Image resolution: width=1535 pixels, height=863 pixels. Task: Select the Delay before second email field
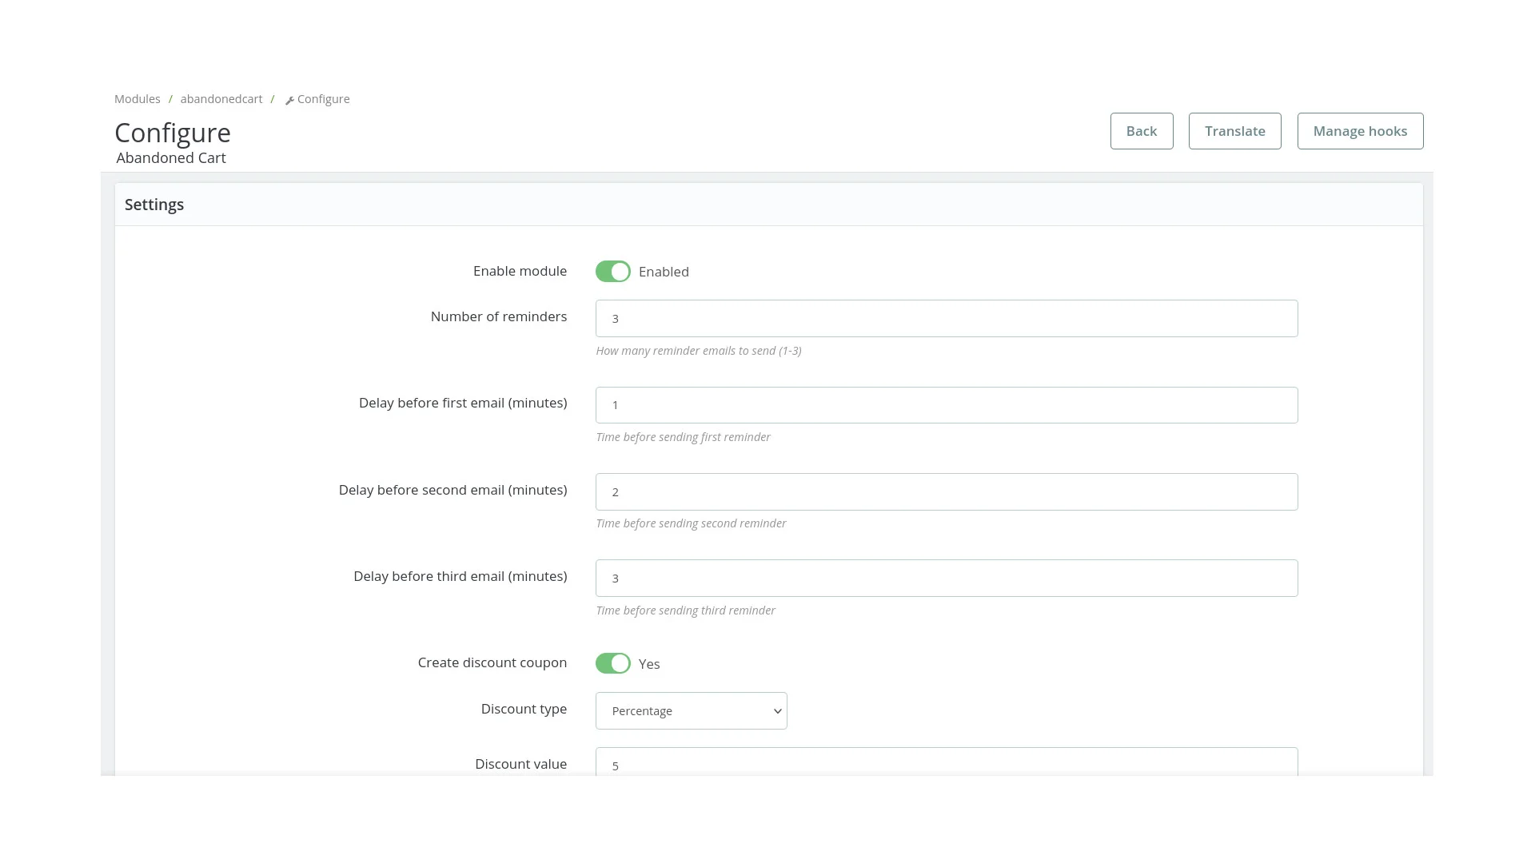(x=946, y=491)
